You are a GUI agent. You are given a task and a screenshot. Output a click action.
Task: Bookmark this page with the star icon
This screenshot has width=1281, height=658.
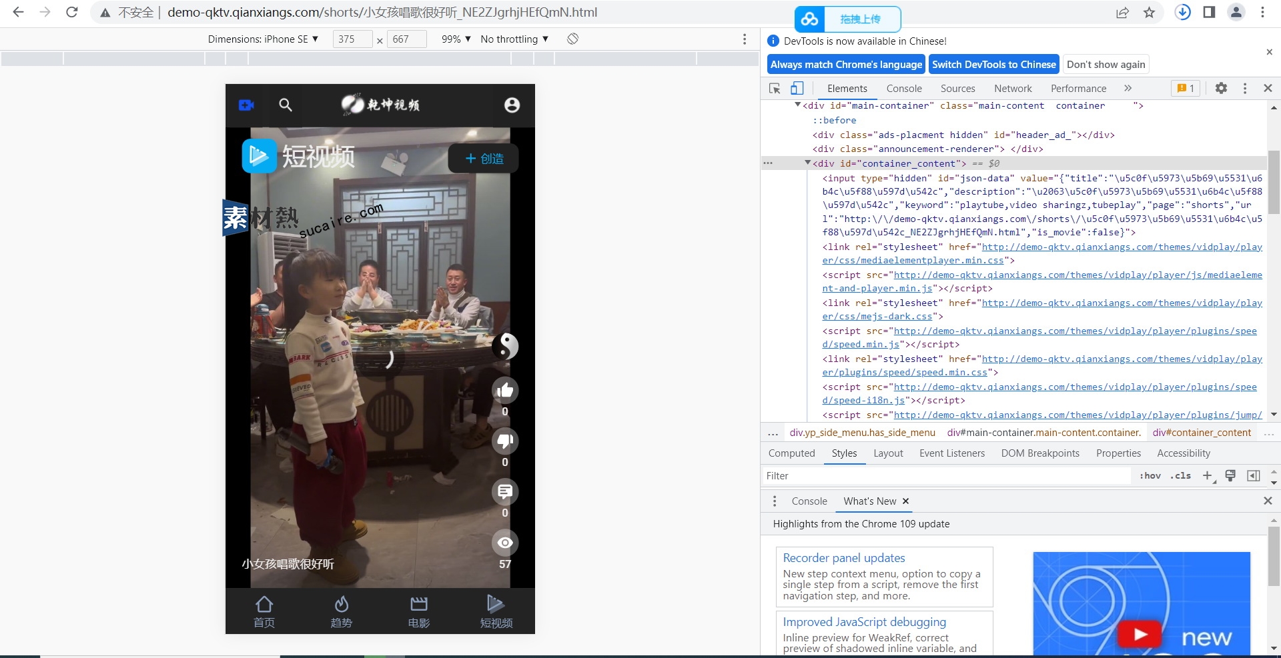click(1149, 12)
